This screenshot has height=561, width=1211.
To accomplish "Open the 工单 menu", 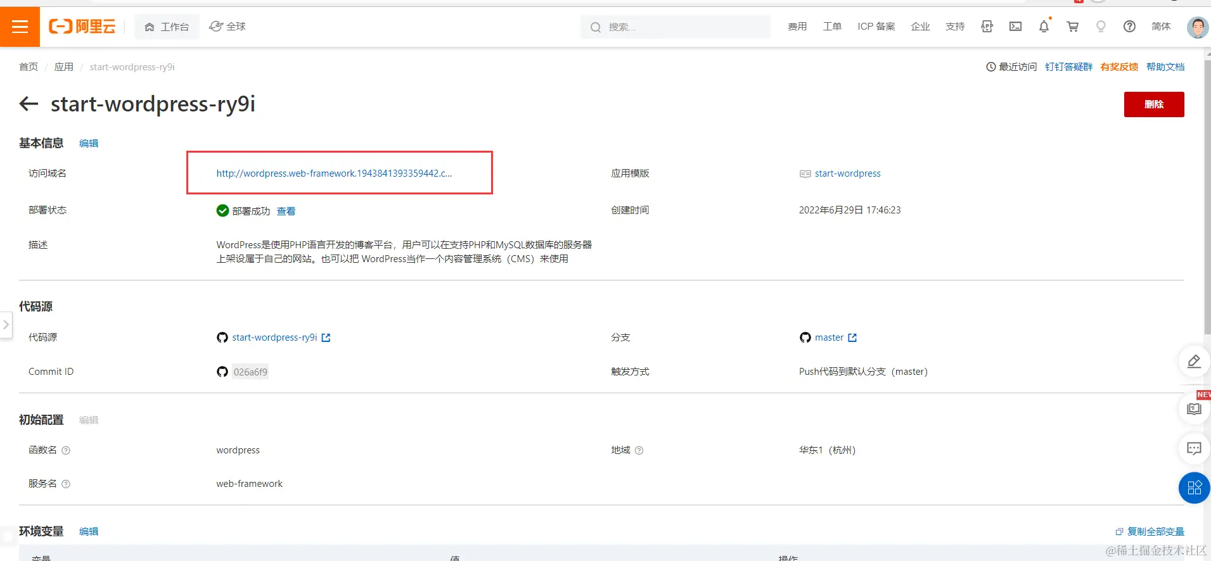I will click(x=832, y=27).
